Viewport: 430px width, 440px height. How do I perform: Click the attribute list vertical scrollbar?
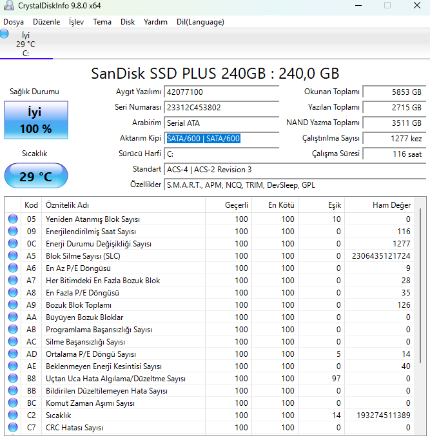tap(420, 286)
